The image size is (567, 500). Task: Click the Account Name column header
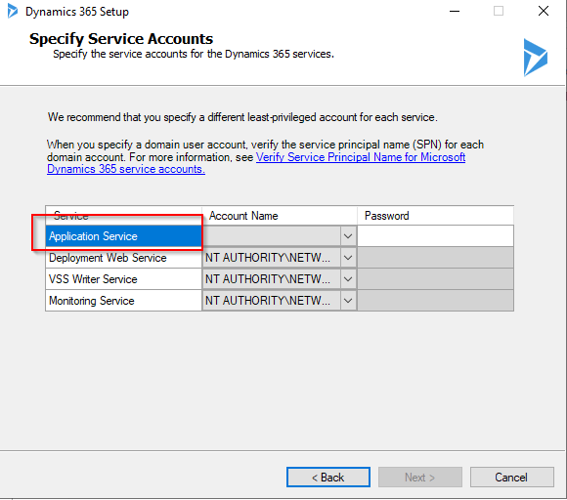[x=280, y=216]
